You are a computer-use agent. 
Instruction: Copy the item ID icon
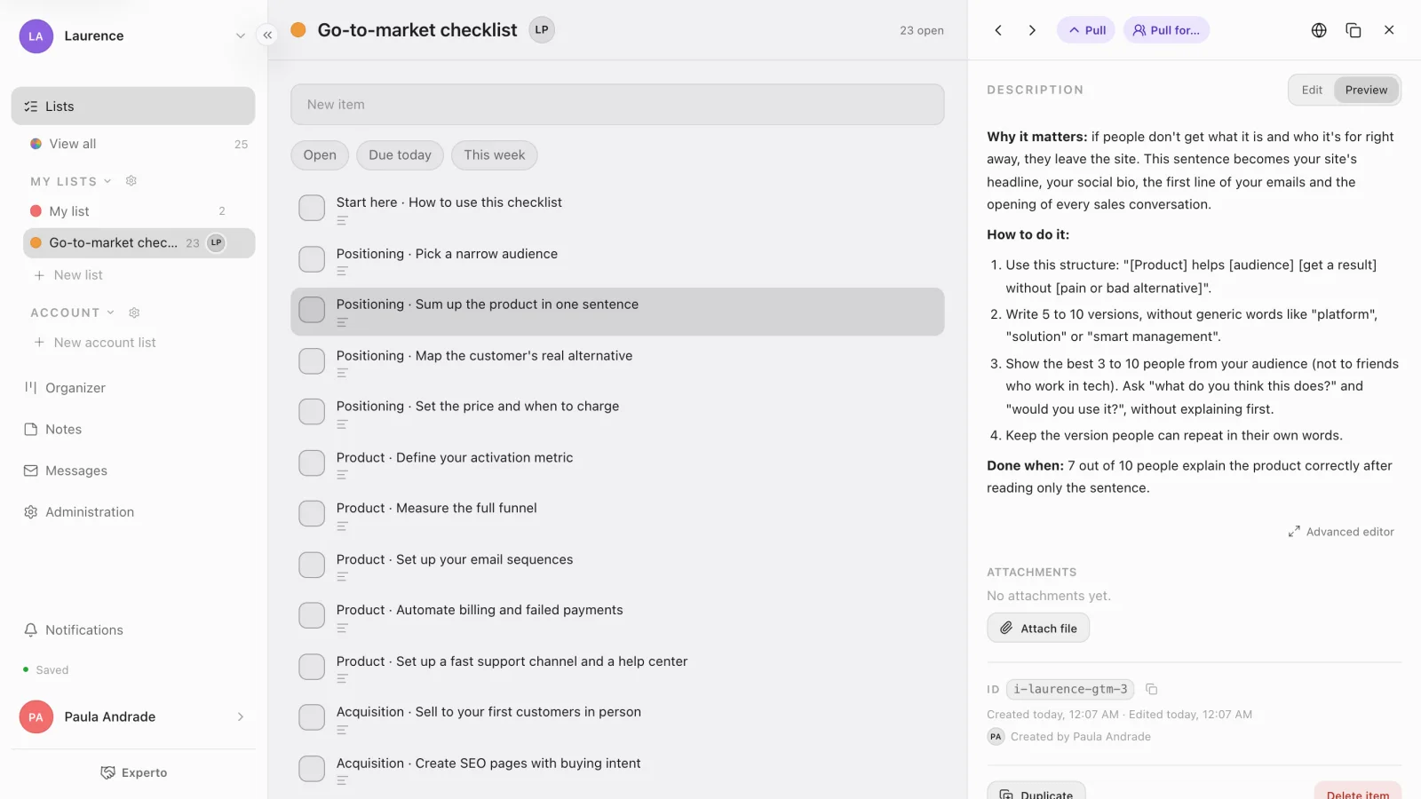click(x=1152, y=689)
